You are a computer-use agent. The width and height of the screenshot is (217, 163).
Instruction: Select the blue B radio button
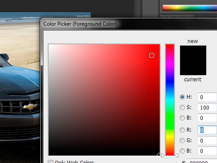(182, 151)
